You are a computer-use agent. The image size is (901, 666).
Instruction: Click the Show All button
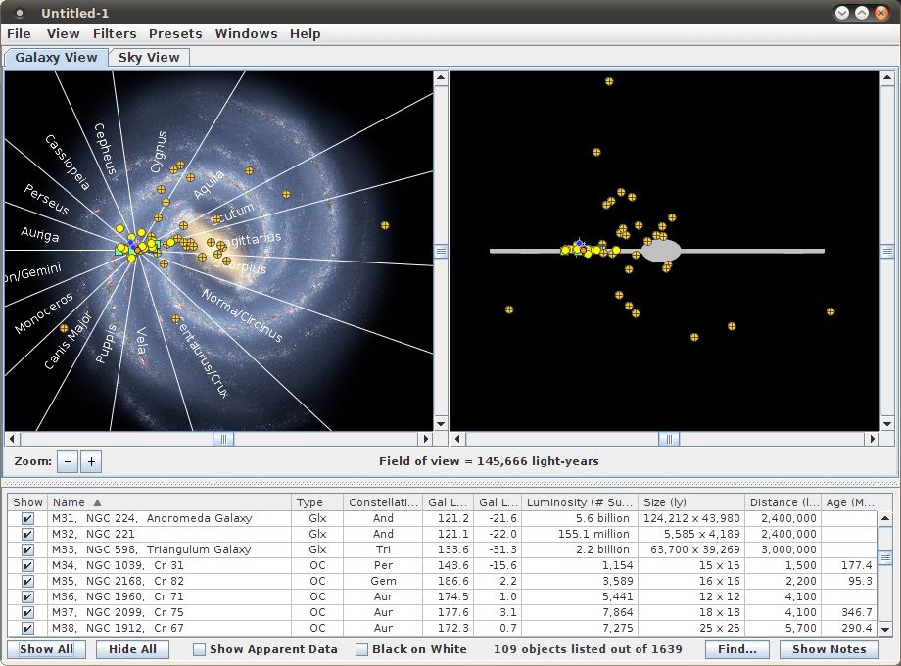point(46,649)
